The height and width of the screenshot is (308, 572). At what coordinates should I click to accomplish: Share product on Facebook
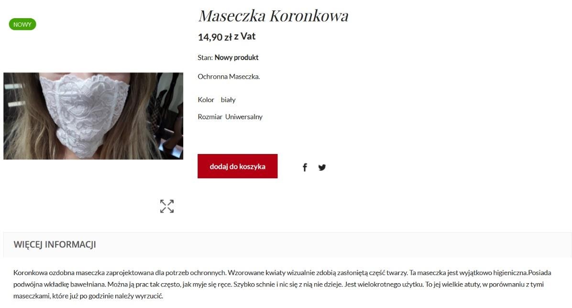point(305,167)
